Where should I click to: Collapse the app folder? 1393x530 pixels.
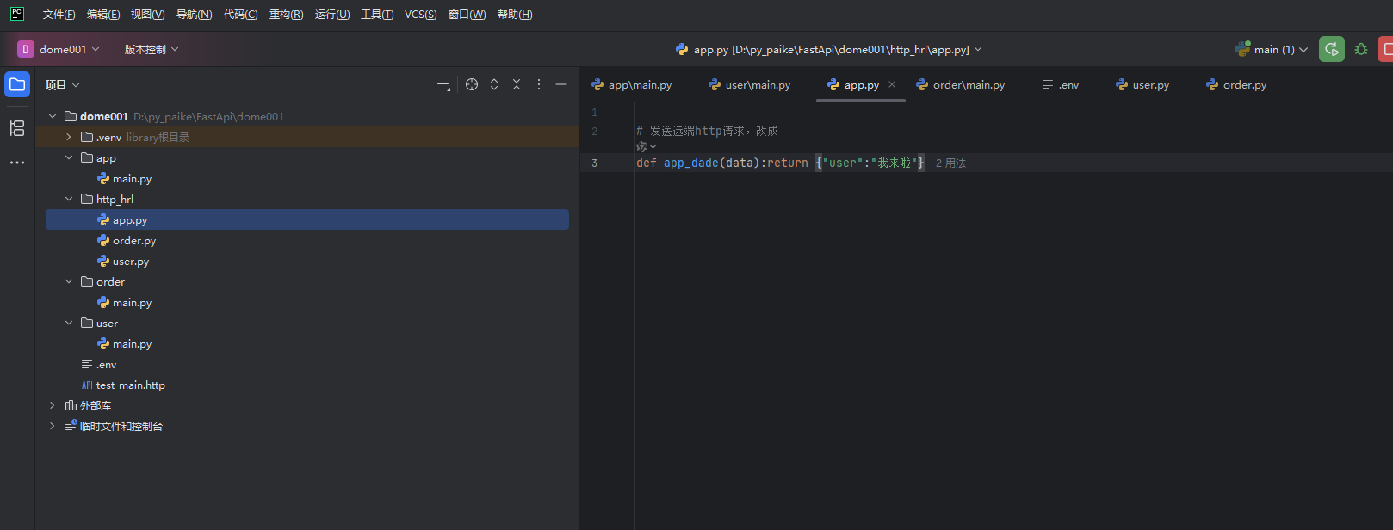(69, 157)
